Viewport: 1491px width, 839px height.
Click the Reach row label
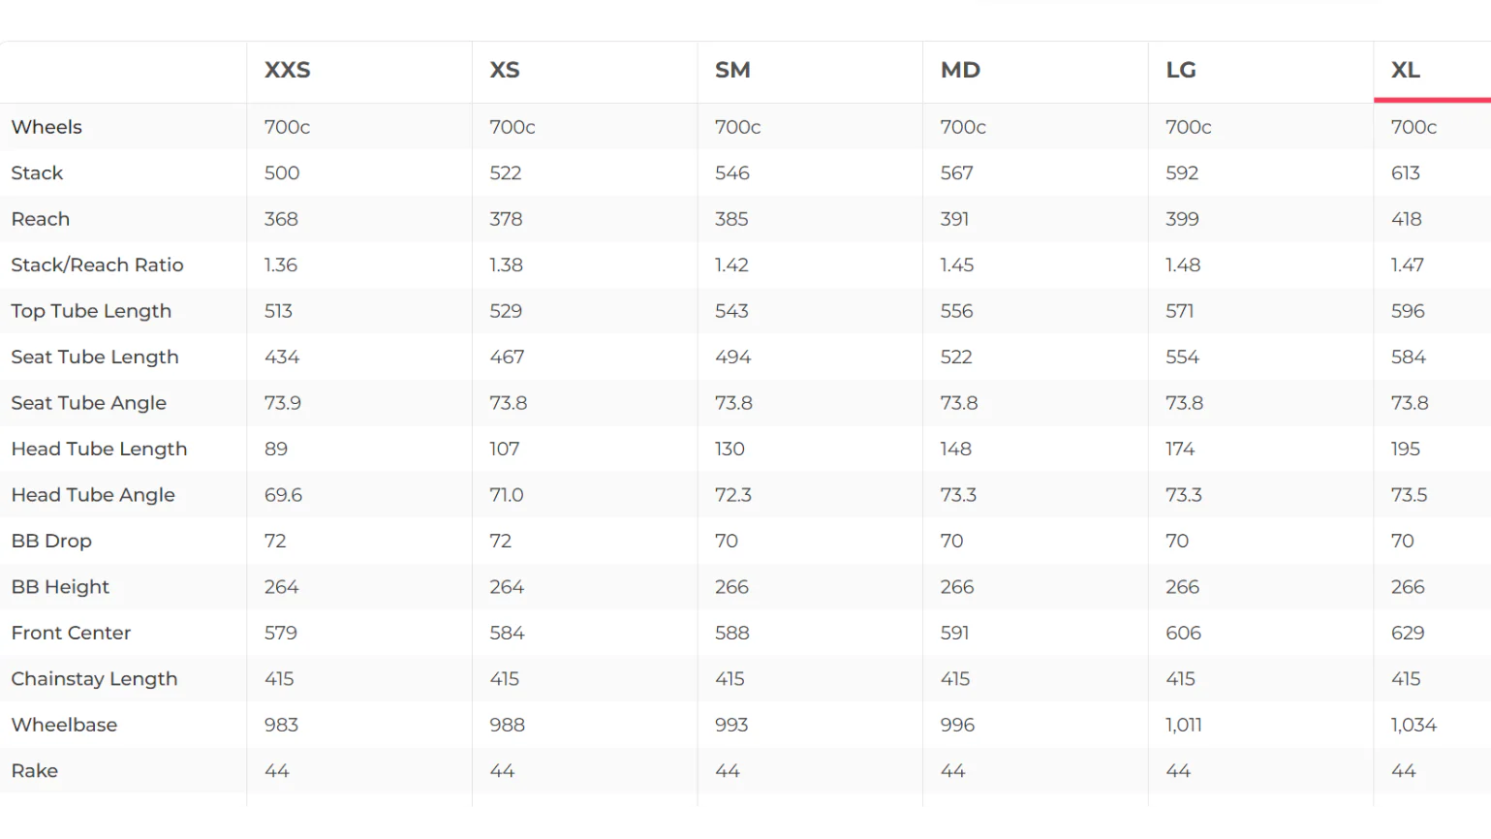tap(41, 219)
